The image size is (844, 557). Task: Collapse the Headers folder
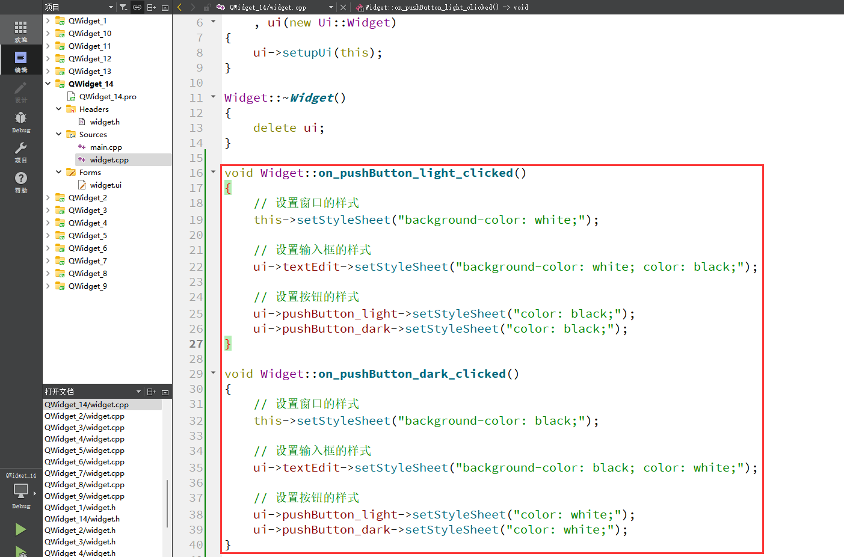click(x=59, y=109)
